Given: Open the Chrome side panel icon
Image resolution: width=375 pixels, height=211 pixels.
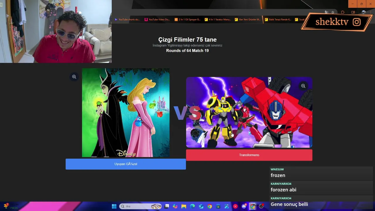Looking at the screenshot, I should [353, 12].
